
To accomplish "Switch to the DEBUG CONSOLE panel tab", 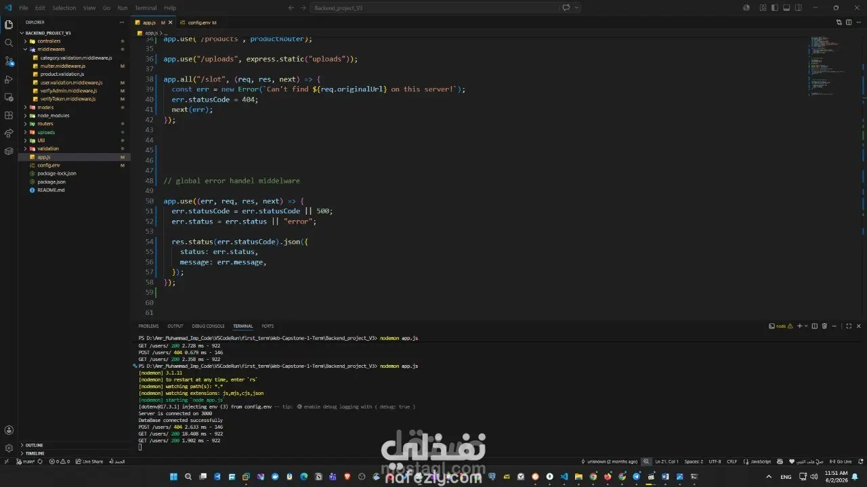I will [208, 326].
